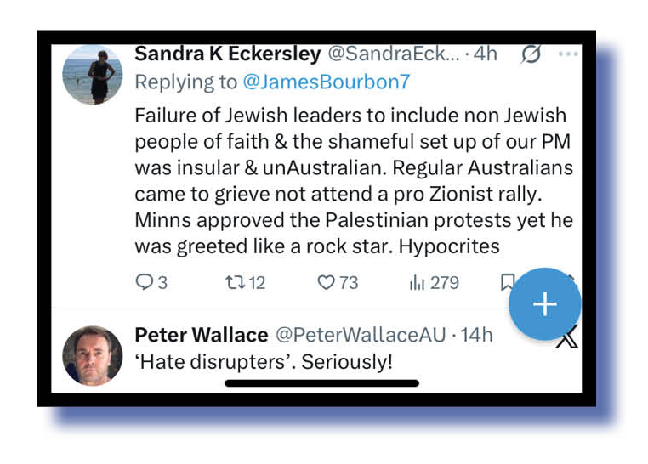
Task: View analytics via the bar chart icon
Action: (x=417, y=282)
